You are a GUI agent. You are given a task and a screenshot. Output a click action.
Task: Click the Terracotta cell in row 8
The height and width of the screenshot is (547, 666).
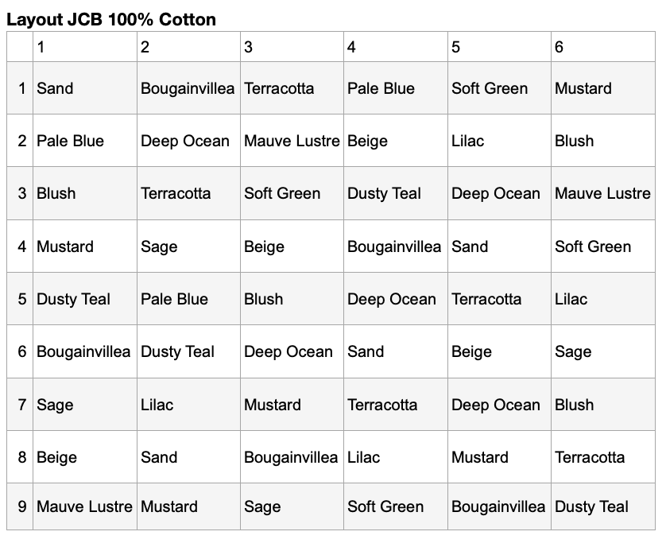click(x=602, y=457)
